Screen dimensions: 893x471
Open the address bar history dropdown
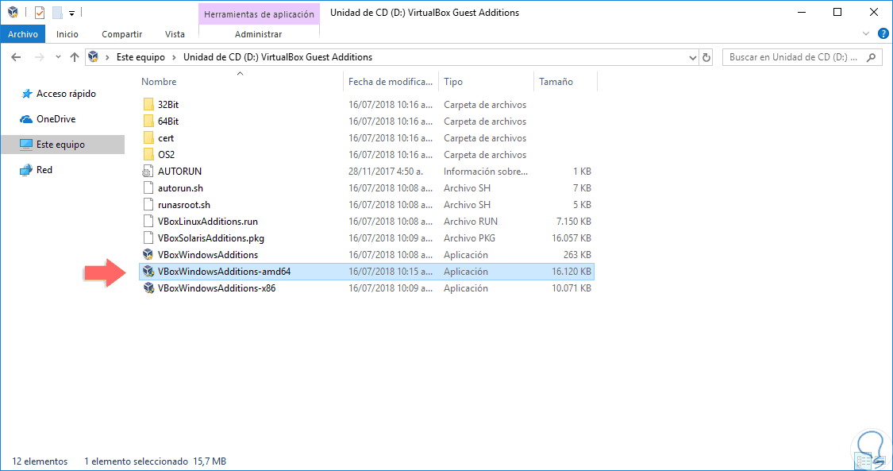point(692,57)
